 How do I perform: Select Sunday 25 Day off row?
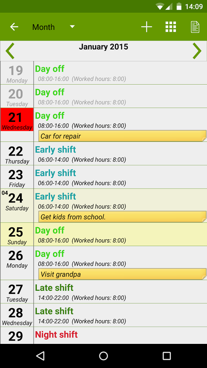[103, 234]
